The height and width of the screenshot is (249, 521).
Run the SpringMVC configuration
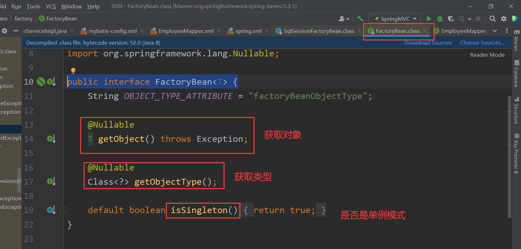coord(429,19)
